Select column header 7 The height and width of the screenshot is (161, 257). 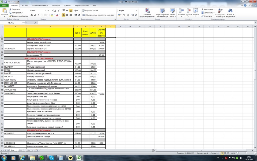point(111,27)
